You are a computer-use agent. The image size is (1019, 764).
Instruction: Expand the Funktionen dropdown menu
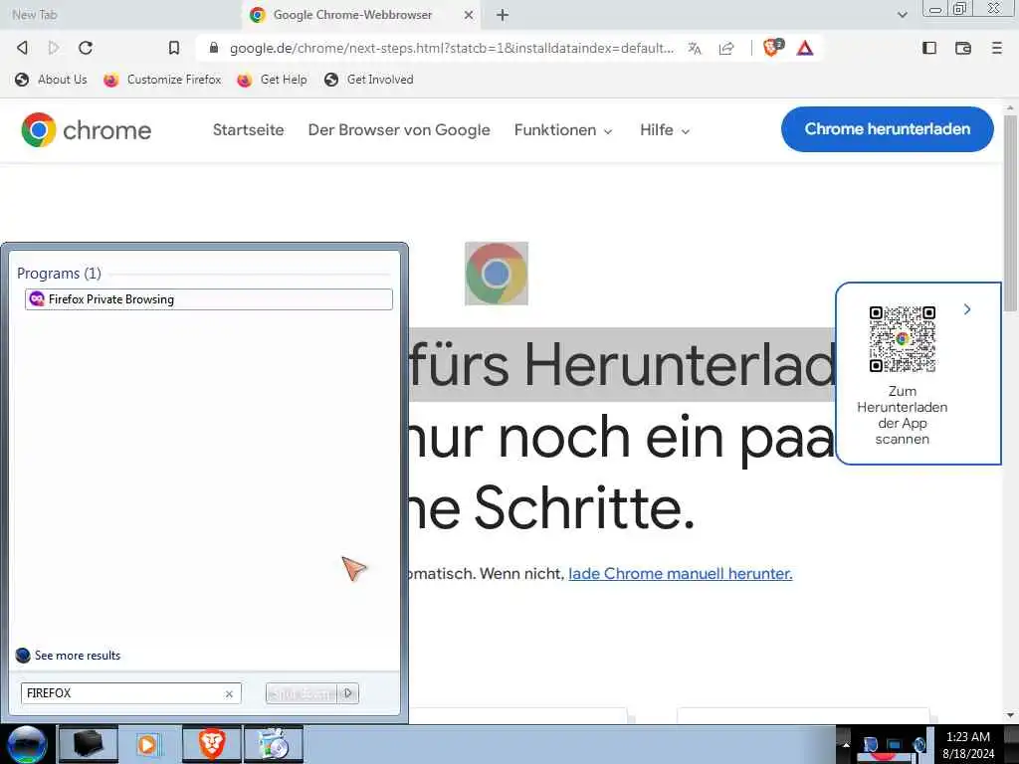(563, 130)
